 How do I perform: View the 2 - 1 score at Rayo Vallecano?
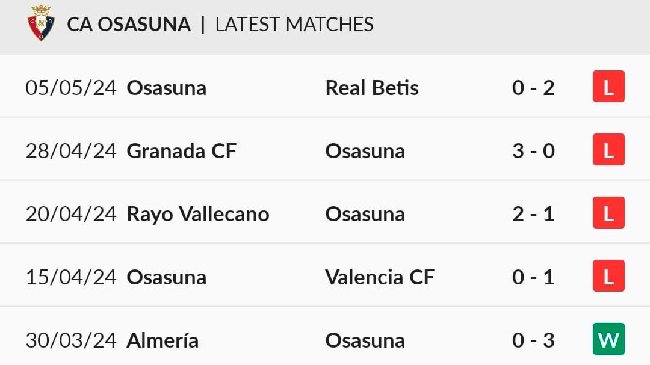(x=533, y=214)
